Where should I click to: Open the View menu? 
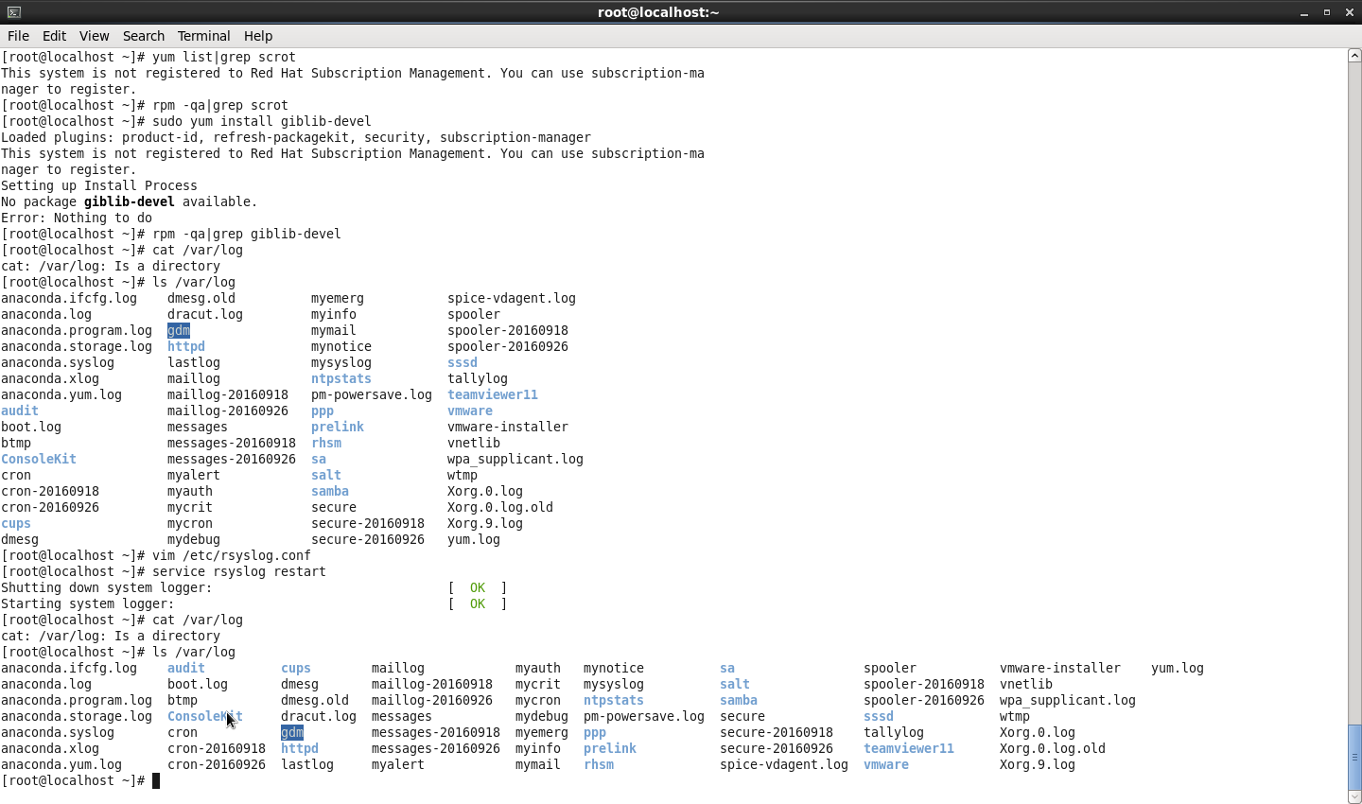coord(94,36)
